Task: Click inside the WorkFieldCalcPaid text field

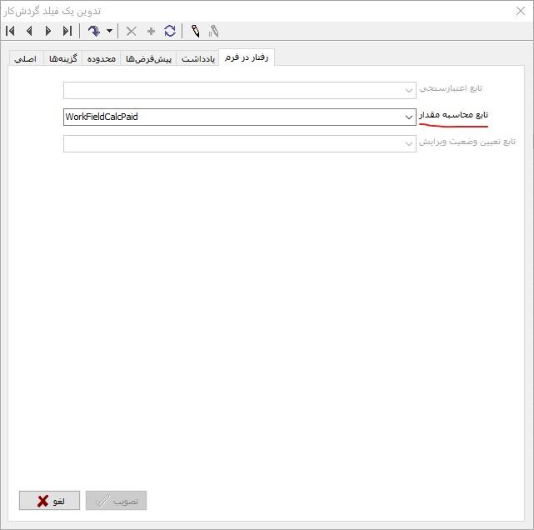Action: pos(225,117)
